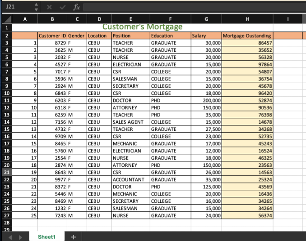Image resolution: width=306 pixels, height=241 pixels.
Task: Click the next sheet navigation arrow
Action: pos(20,237)
